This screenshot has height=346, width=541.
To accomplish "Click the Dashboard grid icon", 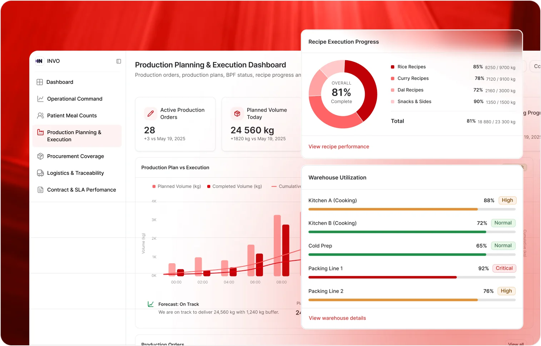I will pyautogui.click(x=40, y=82).
